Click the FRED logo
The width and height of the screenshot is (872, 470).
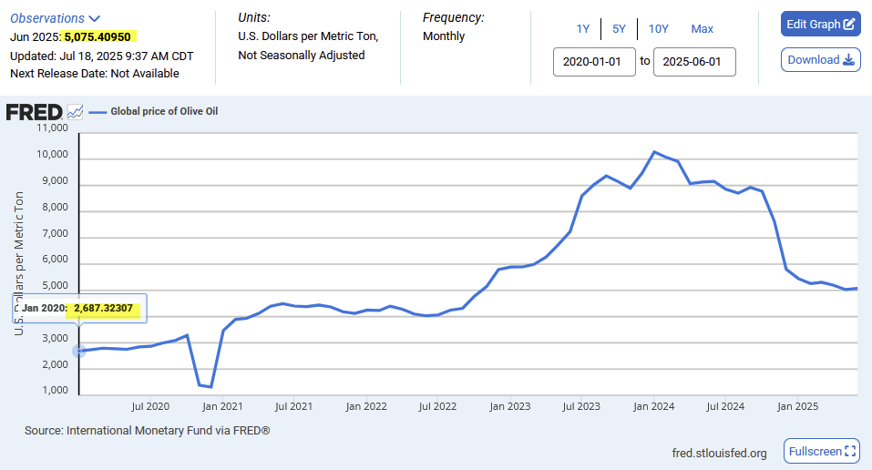(x=34, y=112)
